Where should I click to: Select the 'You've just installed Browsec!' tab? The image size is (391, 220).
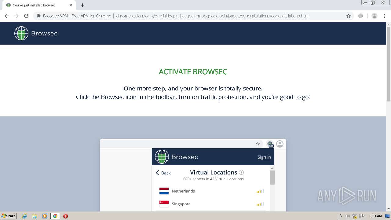38,5
